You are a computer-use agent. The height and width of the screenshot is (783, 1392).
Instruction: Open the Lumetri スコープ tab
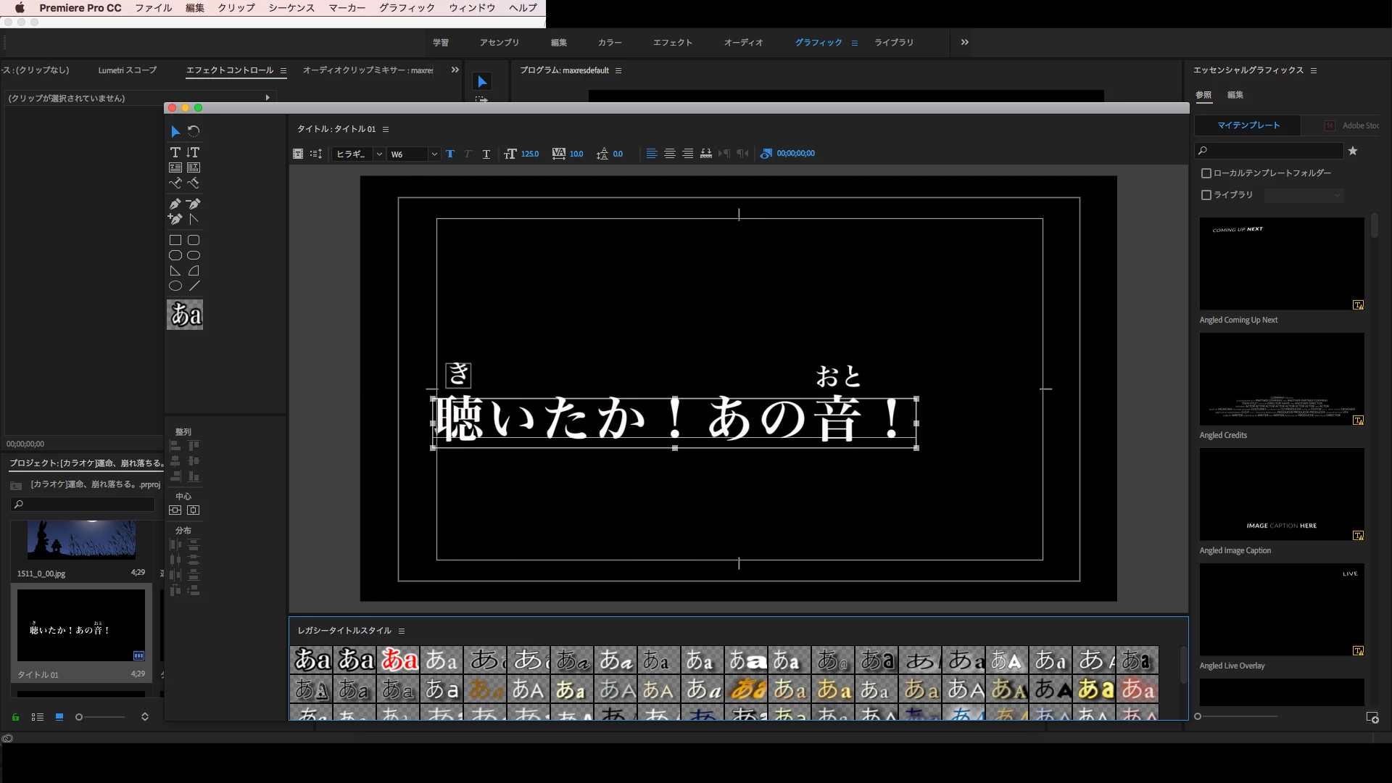(128, 70)
